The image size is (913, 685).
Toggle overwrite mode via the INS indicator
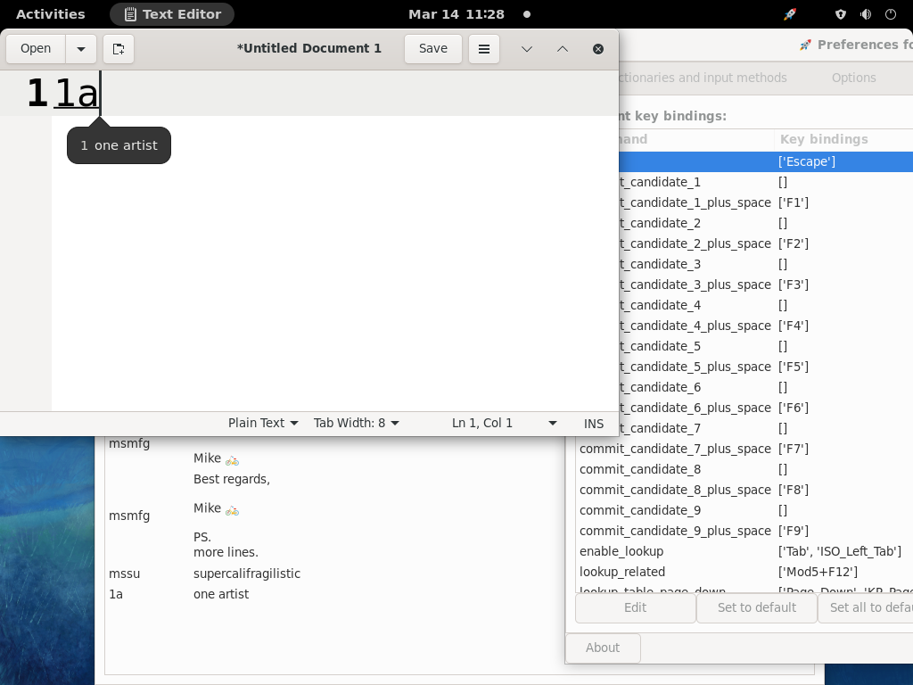[593, 423]
